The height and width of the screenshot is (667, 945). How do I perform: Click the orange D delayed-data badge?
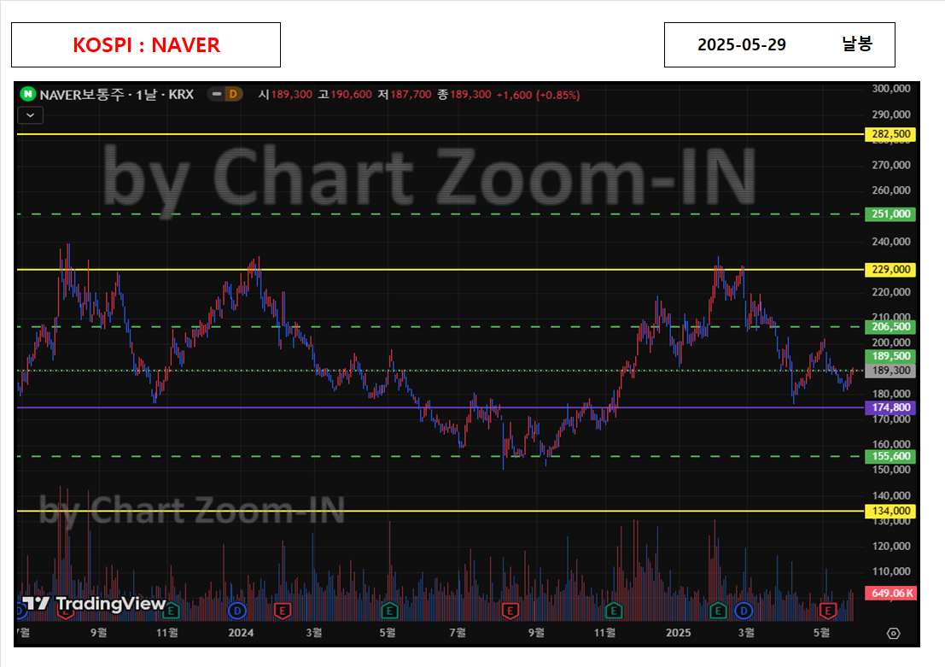233,94
